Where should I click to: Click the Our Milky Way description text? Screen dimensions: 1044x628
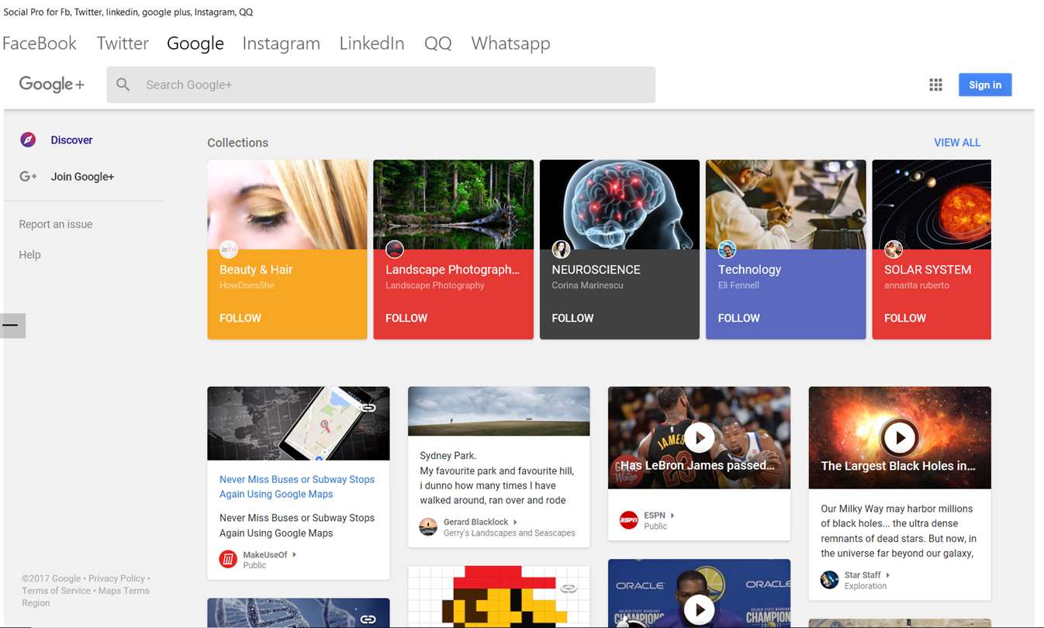click(898, 531)
